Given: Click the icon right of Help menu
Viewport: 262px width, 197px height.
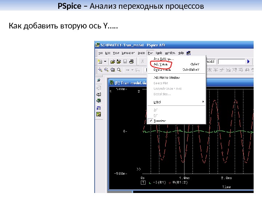Looking at the screenshot, I should 188,53.
